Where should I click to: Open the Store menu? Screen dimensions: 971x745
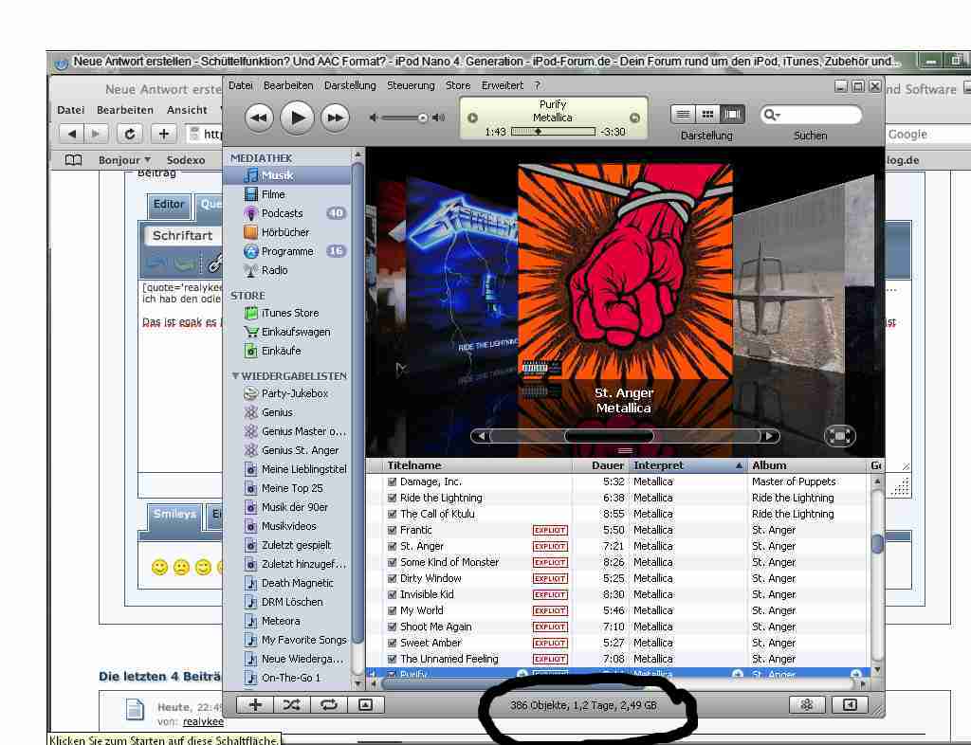pyautogui.click(x=458, y=85)
